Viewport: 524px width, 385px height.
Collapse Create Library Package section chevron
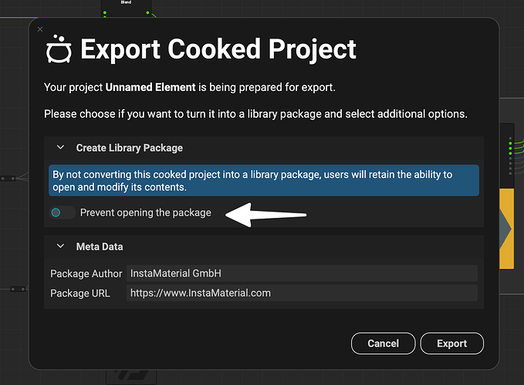(x=60, y=148)
